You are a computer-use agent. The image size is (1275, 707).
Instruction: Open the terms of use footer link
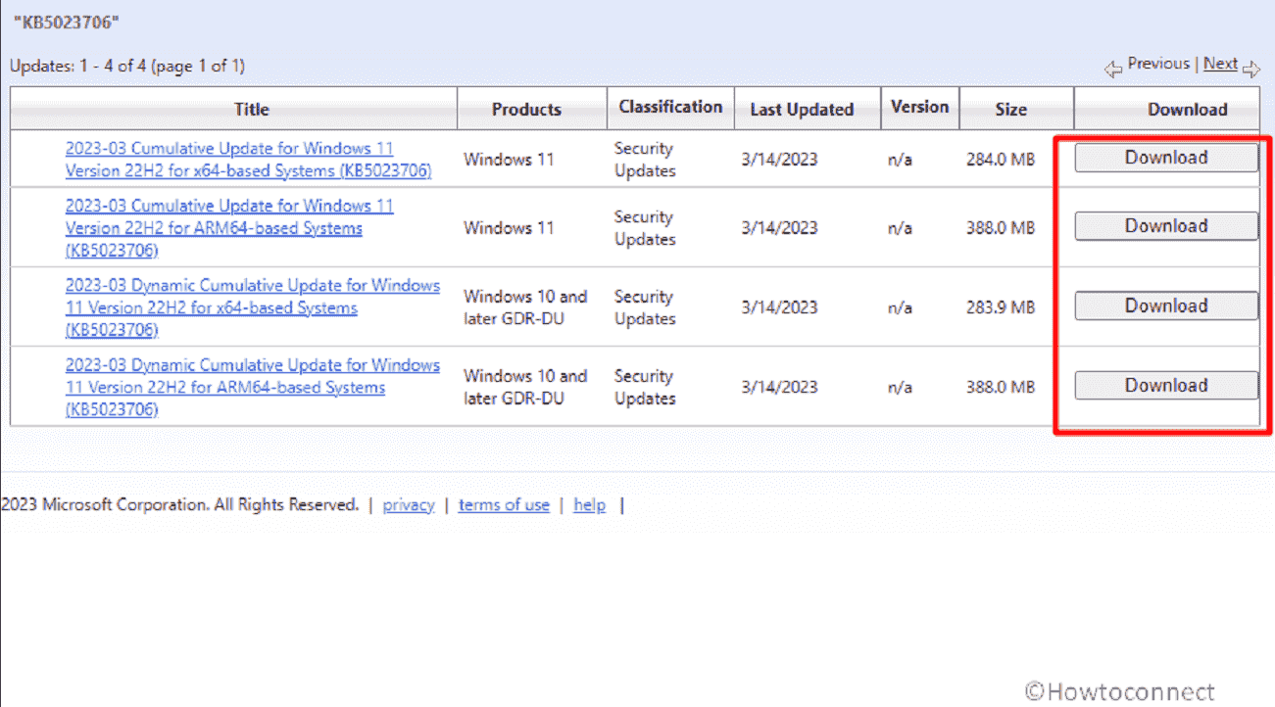[x=504, y=505]
